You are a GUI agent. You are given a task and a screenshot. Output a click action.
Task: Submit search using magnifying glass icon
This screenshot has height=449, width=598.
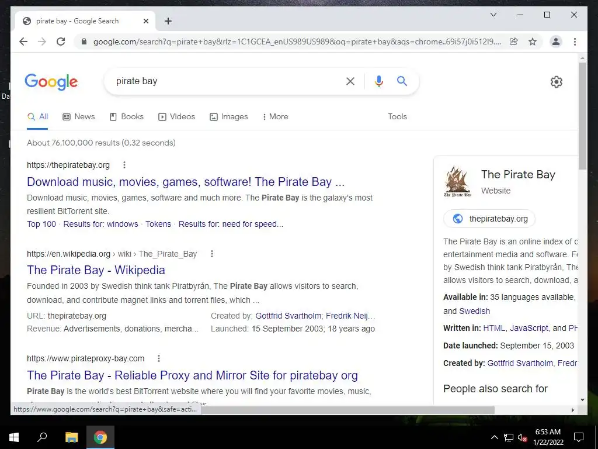point(402,81)
